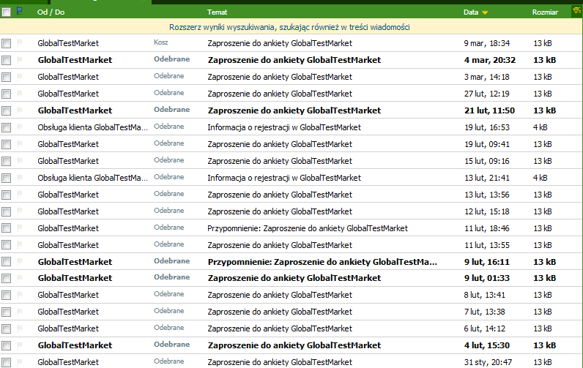Click the date 13 lut, 13:56
The image size is (583, 368).
click(487, 195)
